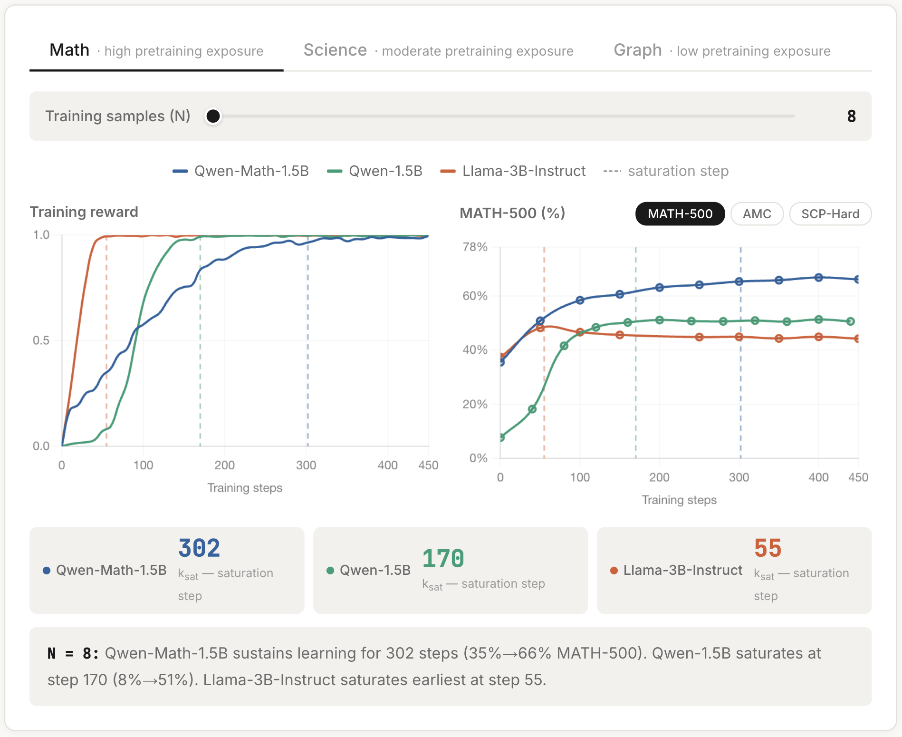This screenshot has width=902, height=737.
Task: Click the Training steps axis label under MATH-500 chart
Action: pos(679,500)
